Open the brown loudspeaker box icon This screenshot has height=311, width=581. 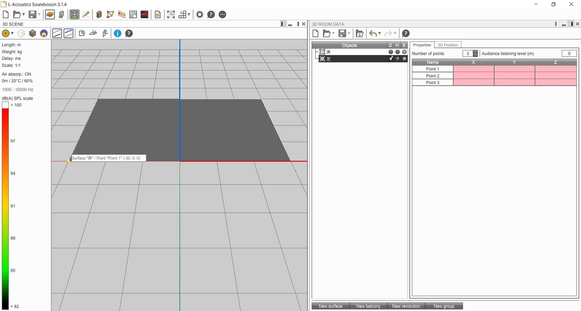(x=99, y=15)
